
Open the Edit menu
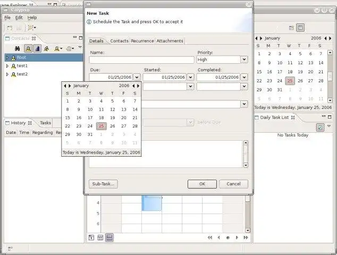click(19, 18)
